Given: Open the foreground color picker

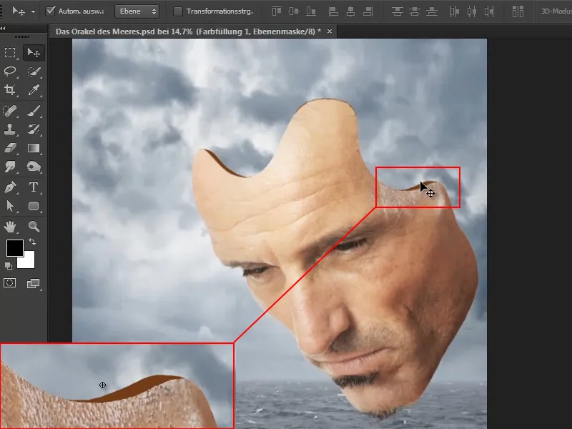Looking at the screenshot, I should [x=15, y=248].
